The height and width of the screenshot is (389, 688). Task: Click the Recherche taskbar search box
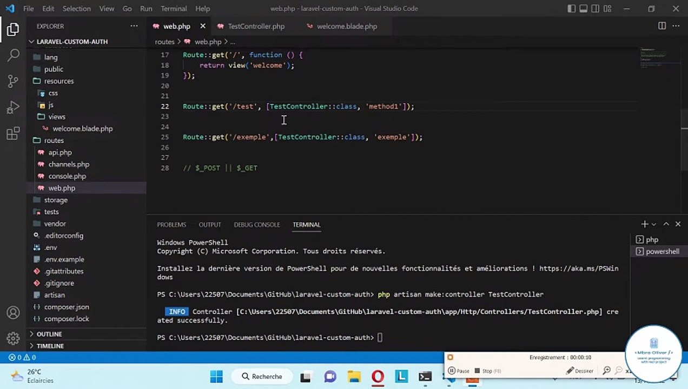(262, 377)
